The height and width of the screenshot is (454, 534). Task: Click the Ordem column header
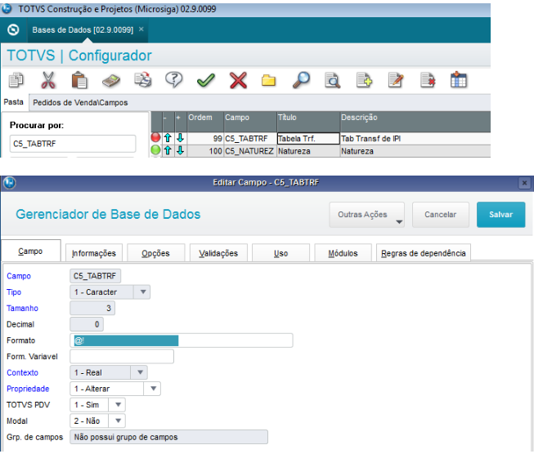click(205, 121)
